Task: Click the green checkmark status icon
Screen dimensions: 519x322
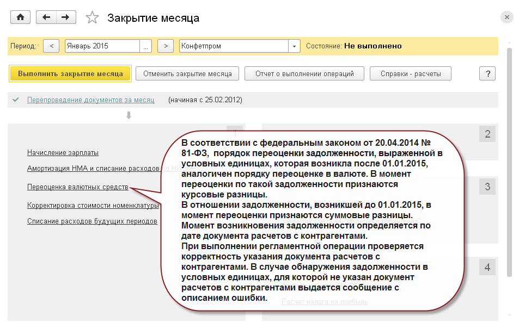Action: (16, 100)
